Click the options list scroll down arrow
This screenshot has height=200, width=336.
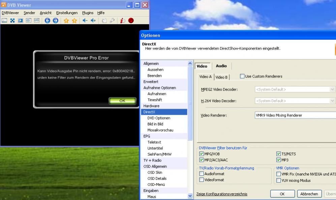click(x=190, y=196)
